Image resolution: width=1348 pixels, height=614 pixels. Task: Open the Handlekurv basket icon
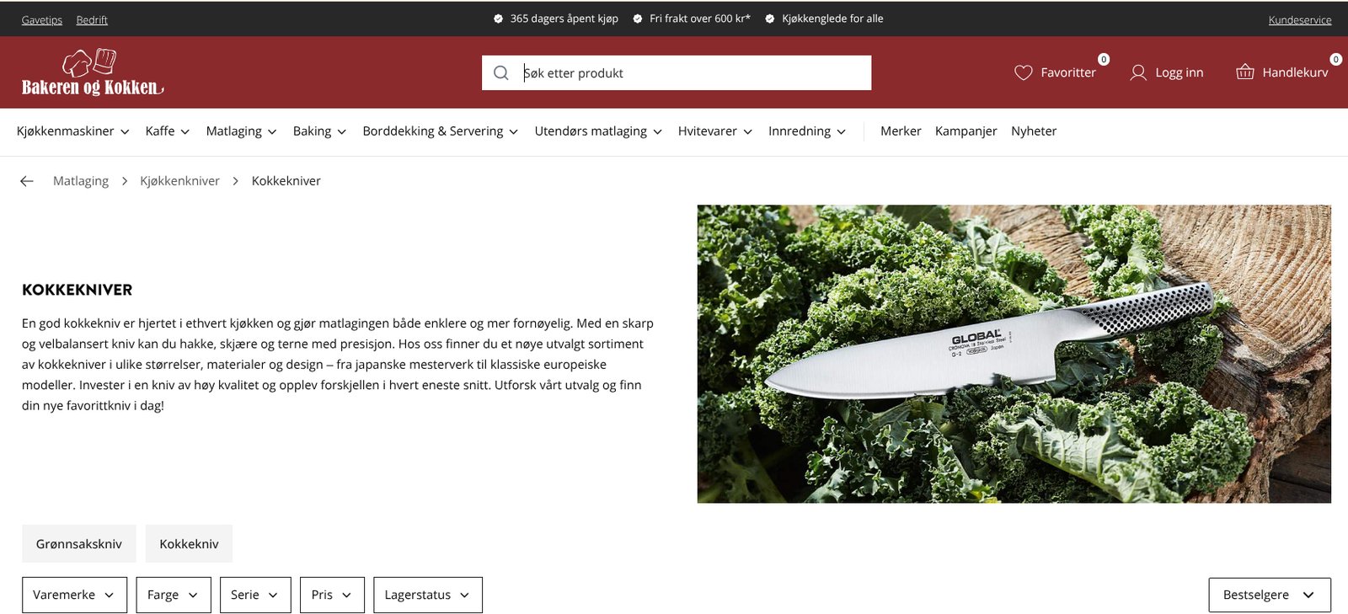point(1244,72)
